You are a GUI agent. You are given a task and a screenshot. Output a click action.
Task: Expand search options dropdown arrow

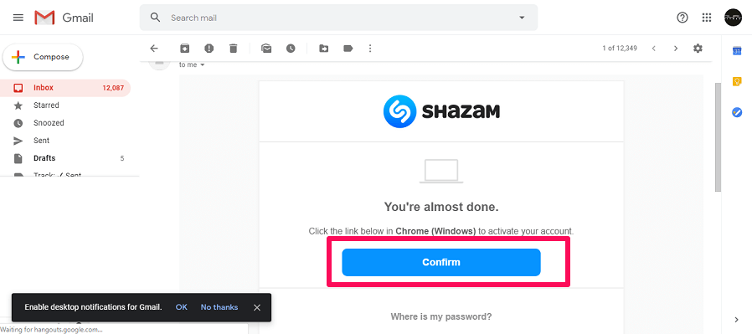pyautogui.click(x=522, y=18)
